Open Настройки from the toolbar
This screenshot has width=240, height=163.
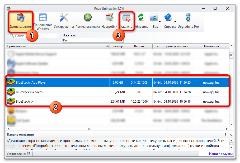[109, 21]
